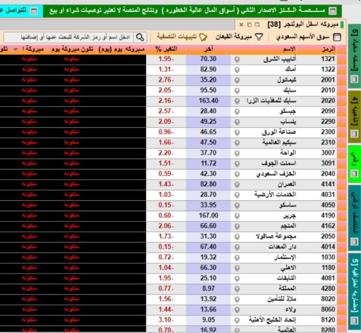361x333 pixels.
Task: Toggle the checkbox in the المنتصف الرقمي tab
Action: click(x=354, y=241)
